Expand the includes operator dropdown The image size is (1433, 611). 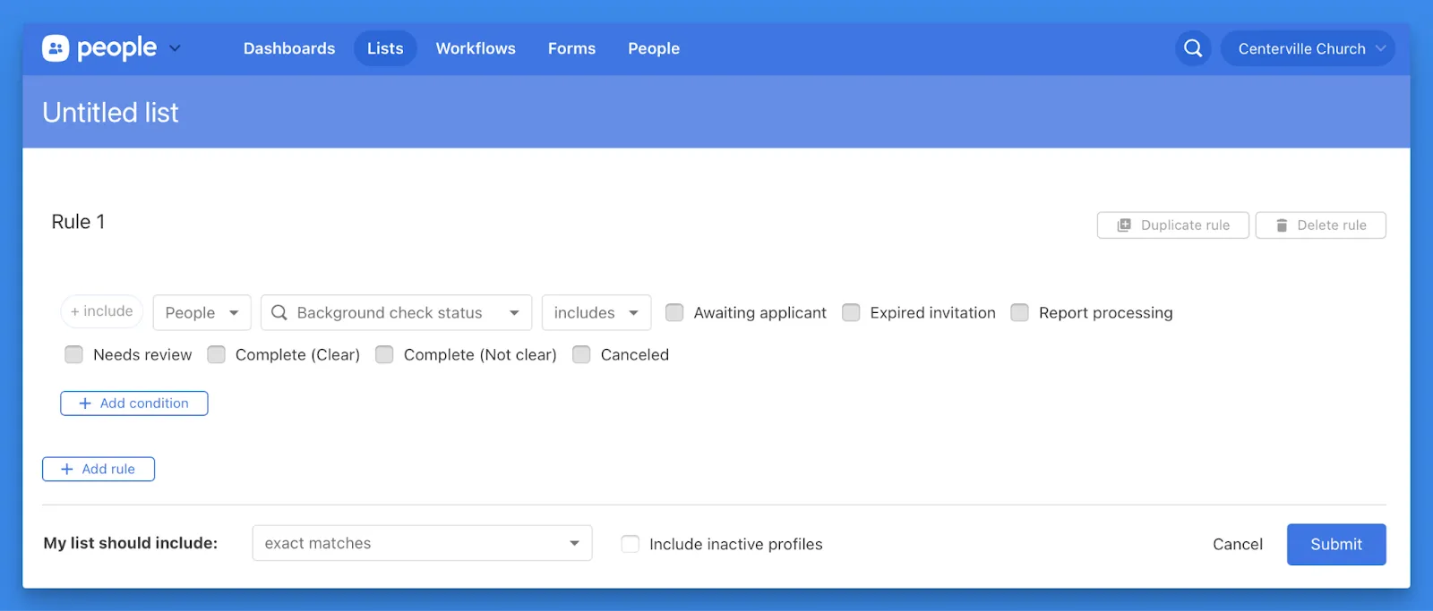point(596,312)
